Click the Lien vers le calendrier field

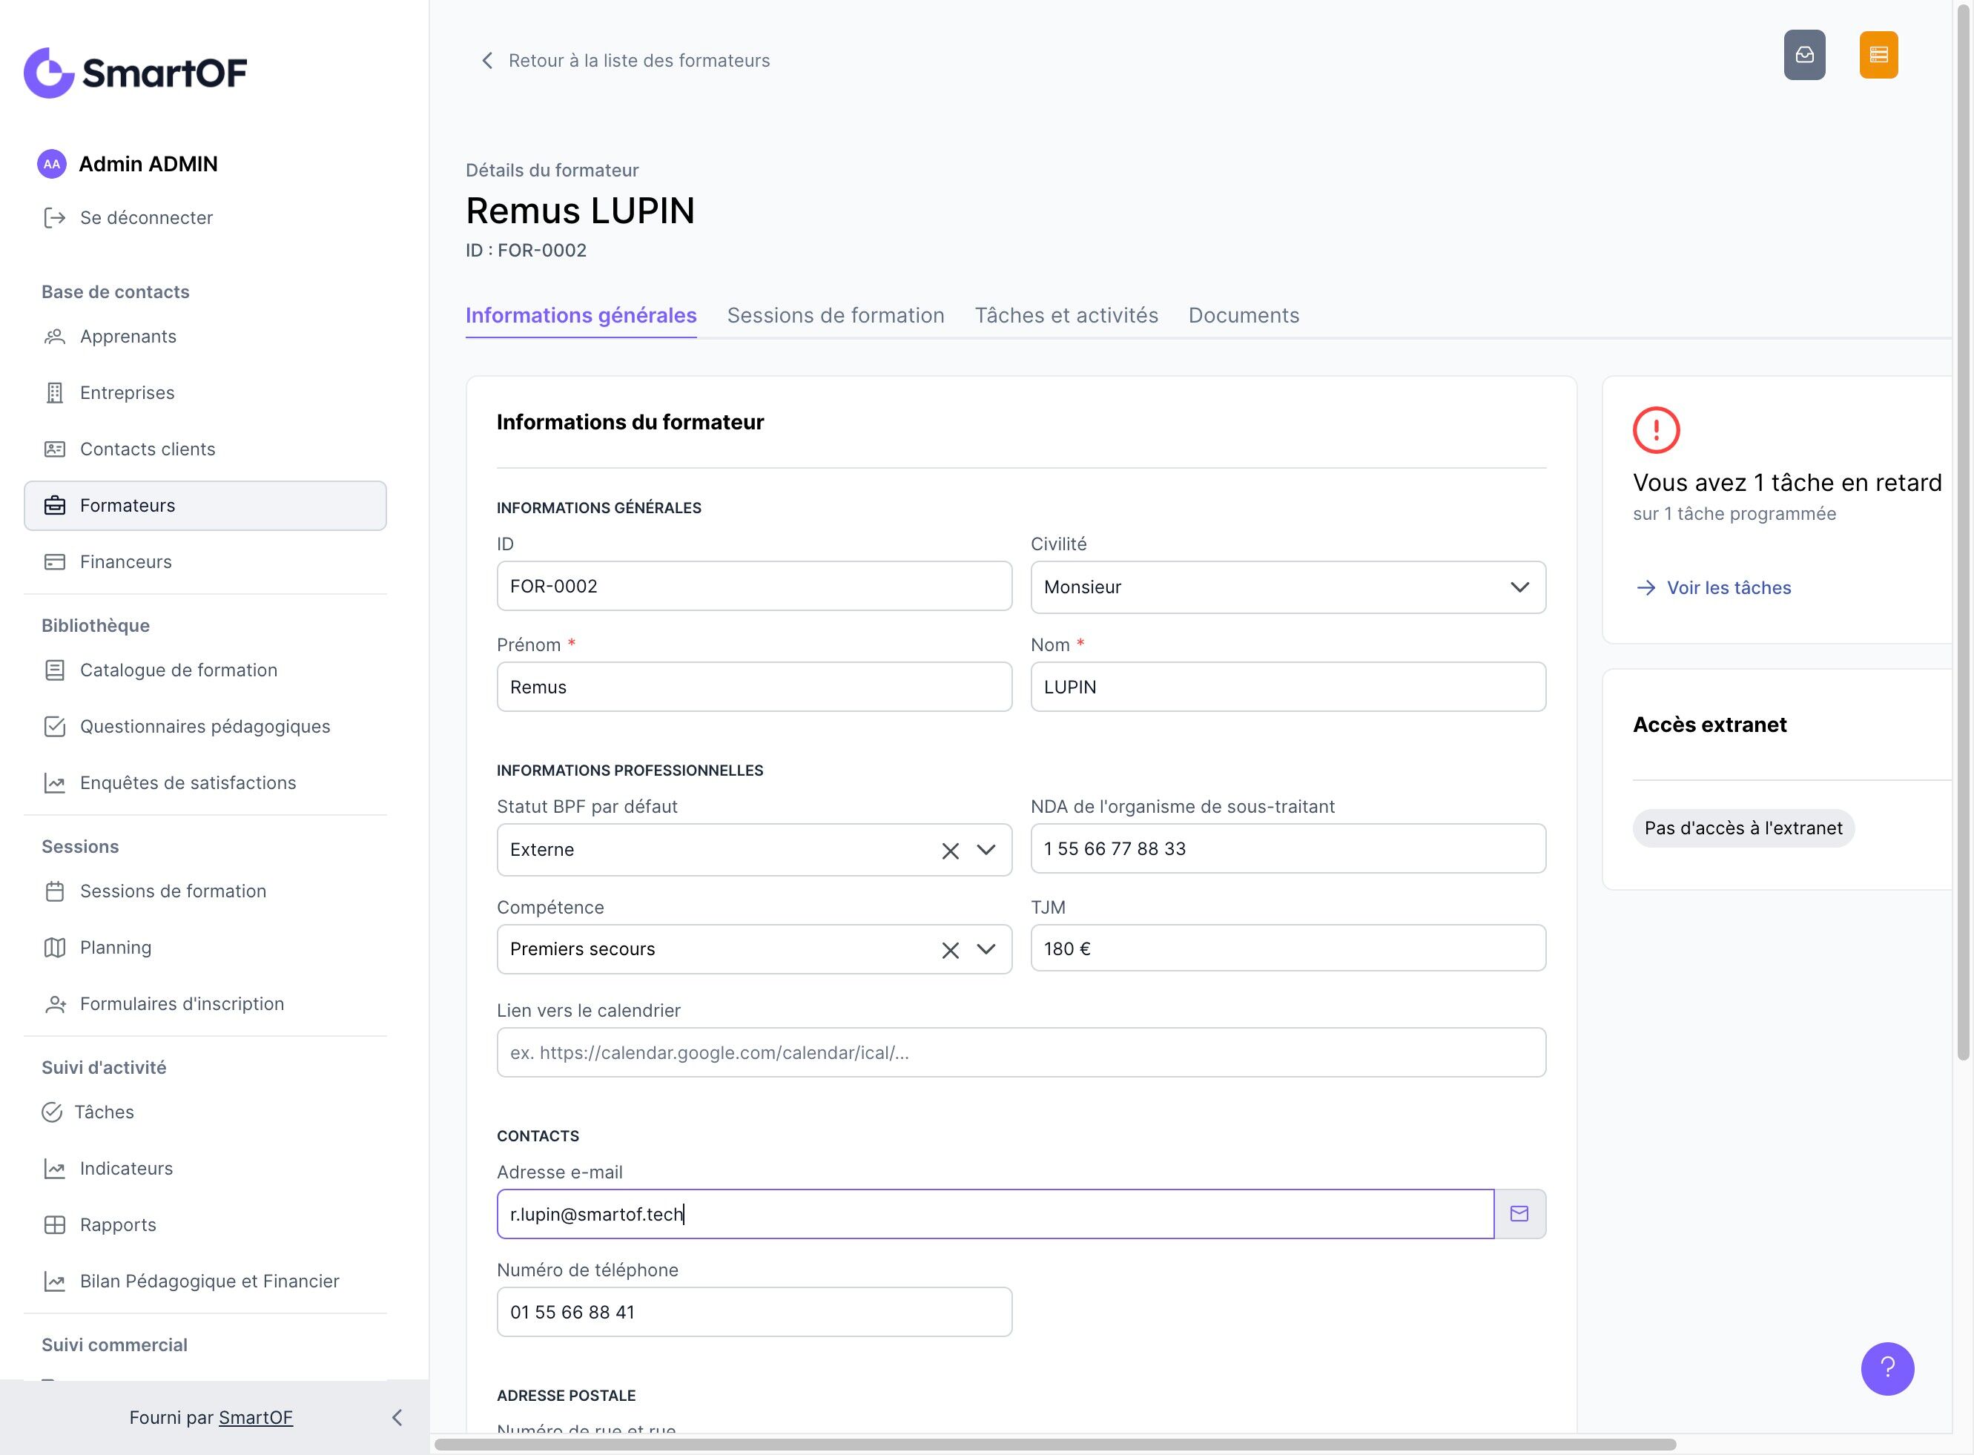click(1020, 1052)
